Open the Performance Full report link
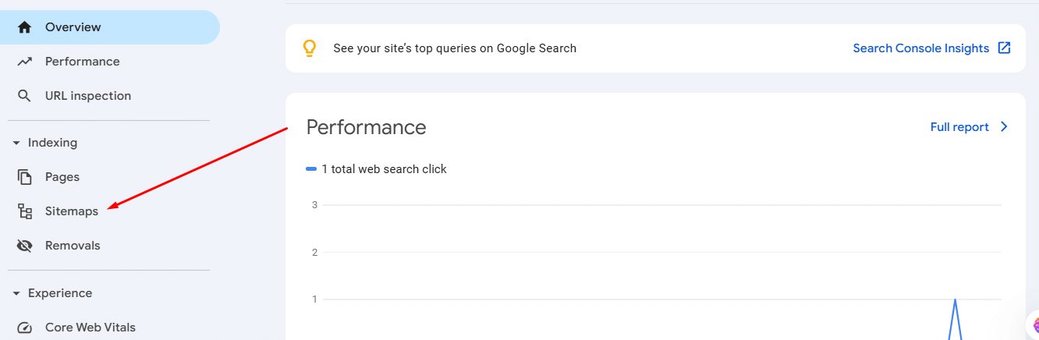 (x=959, y=127)
